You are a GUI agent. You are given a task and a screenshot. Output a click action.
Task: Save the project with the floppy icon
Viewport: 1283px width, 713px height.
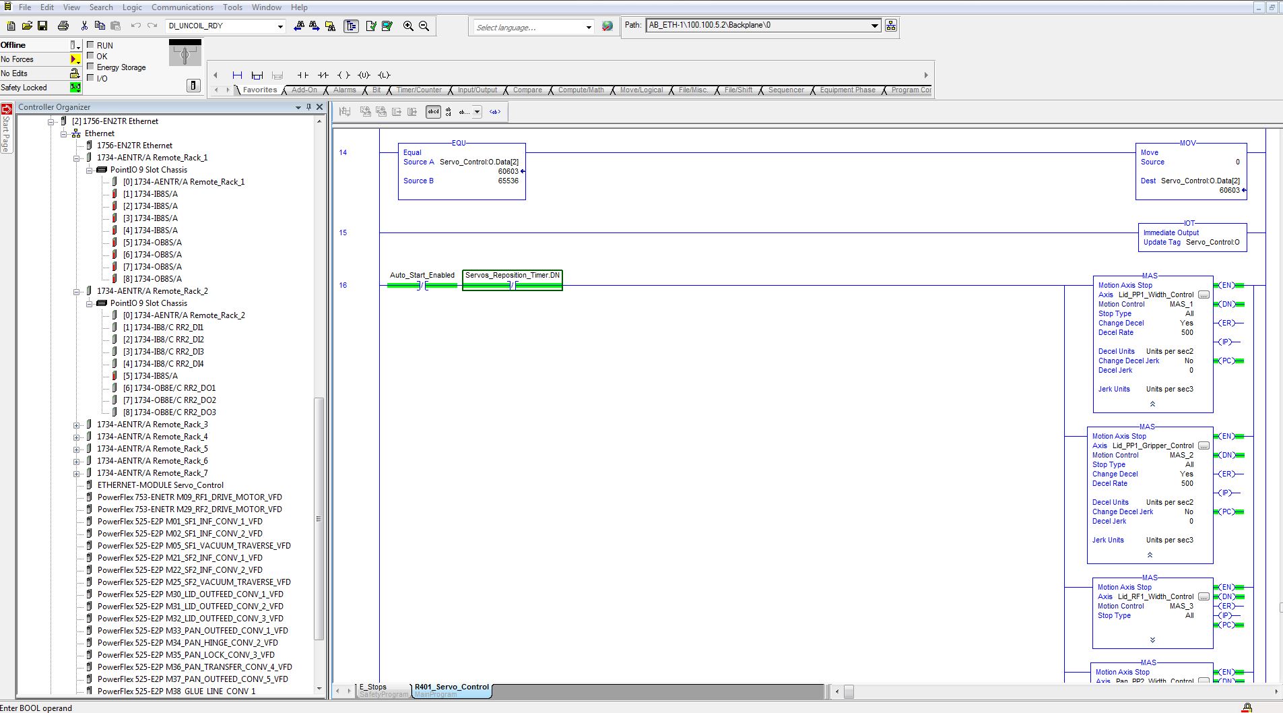pyautogui.click(x=42, y=26)
